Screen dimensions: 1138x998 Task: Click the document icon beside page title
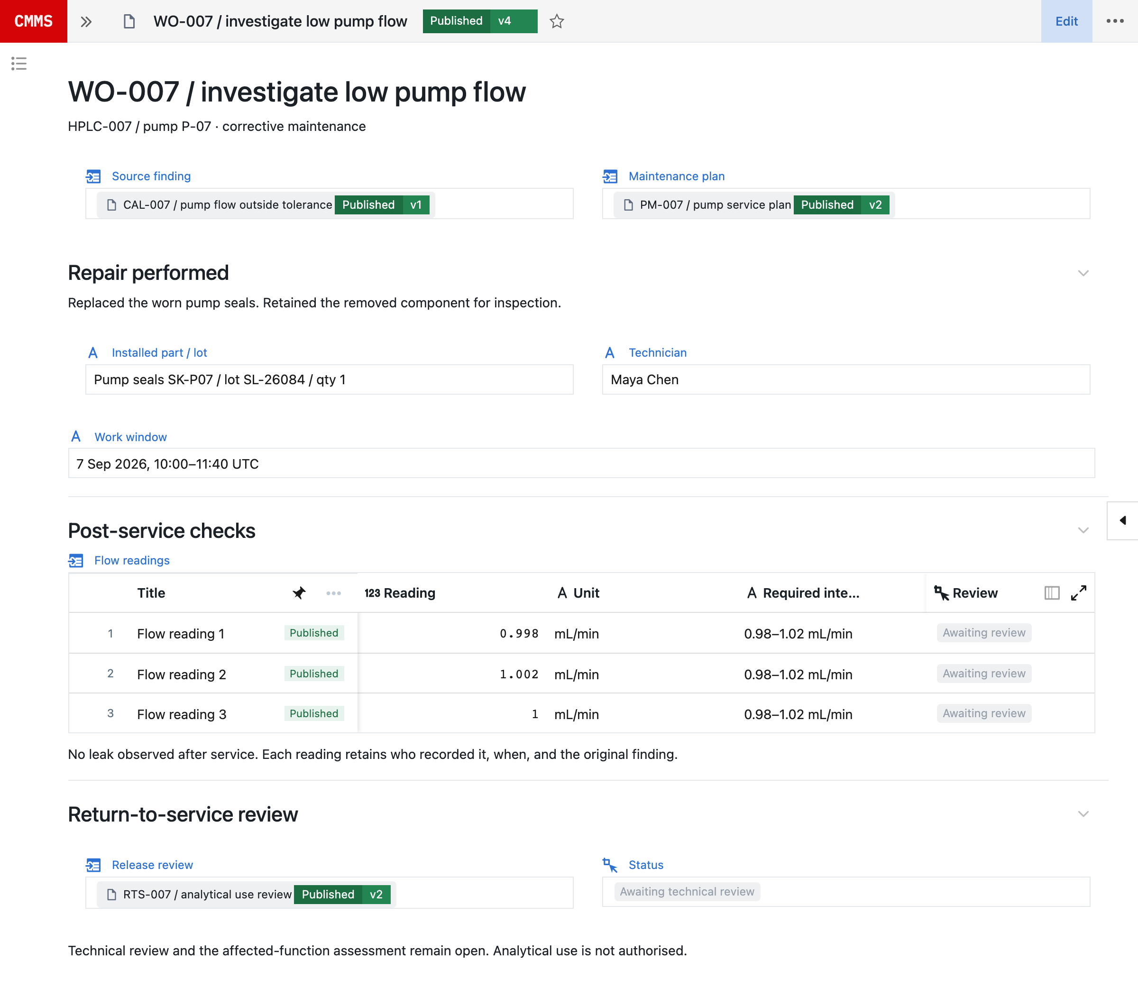pos(129,22)
